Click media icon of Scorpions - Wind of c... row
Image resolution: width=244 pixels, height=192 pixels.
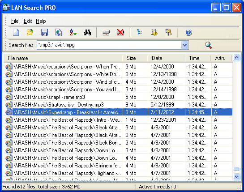[9, 82]
